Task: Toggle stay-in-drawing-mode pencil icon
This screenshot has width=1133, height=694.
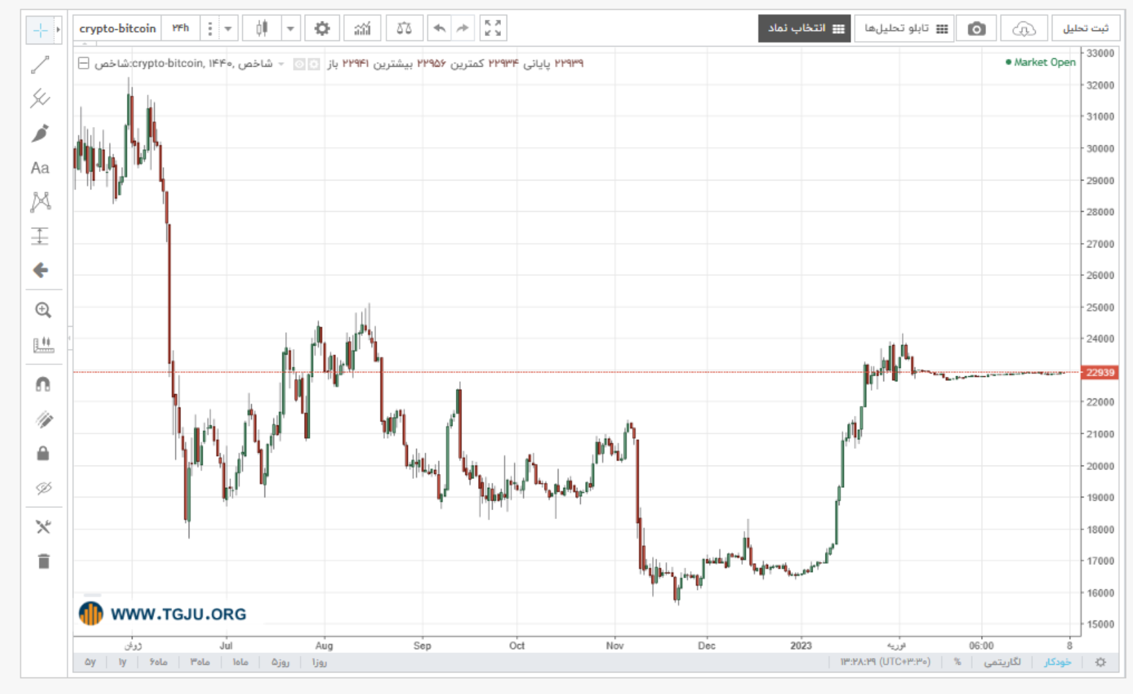Action: (43, 419)
